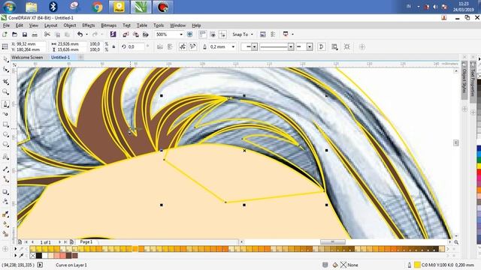This screenshot has width=481, height=270.
Task: Select the Drop Shadow tool
Action: point(5,192)
